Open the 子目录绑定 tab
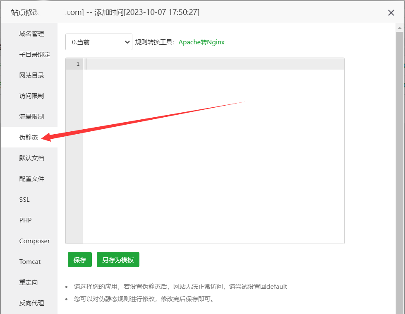Screen dimensions: 405x314 [x=35, y=54]
